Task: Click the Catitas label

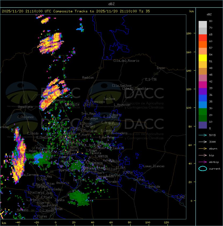Action: (139, 180)
